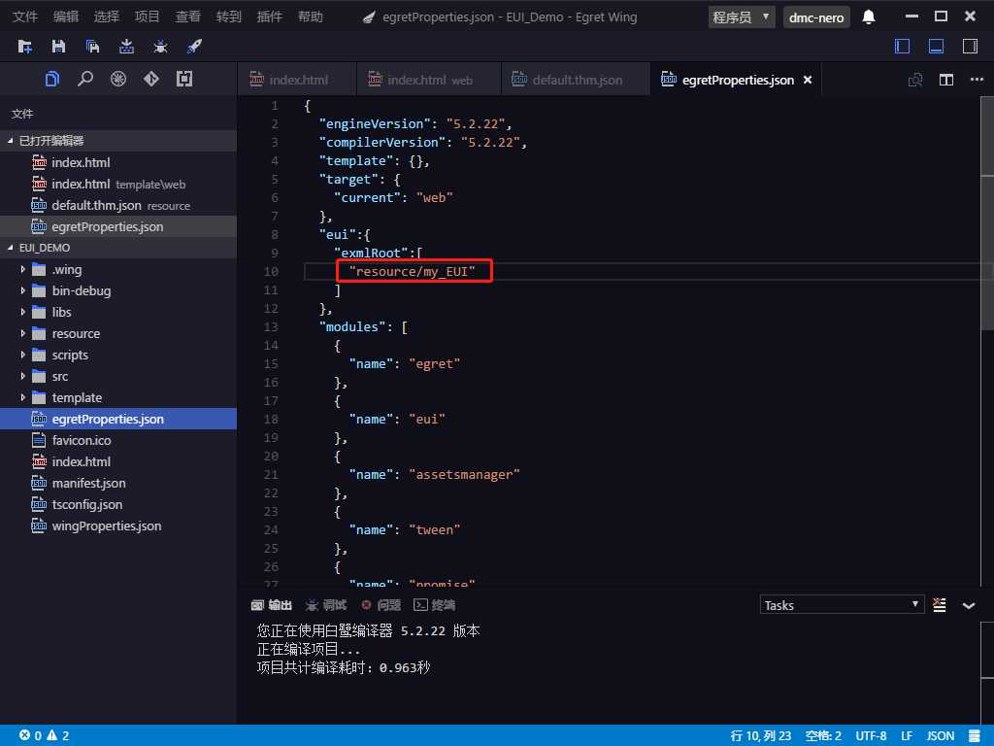Image resolution: width=994 pixels, height=746 pixels.
Task: Switch to the 输出 panel tab
Action: tap(272, 605)
